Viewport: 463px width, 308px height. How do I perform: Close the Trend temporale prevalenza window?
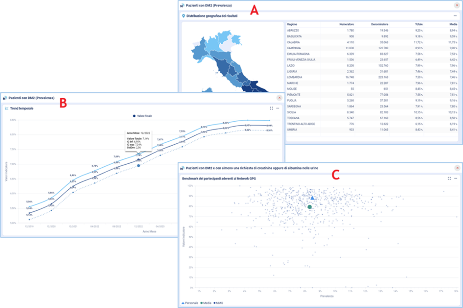[279, 97]
